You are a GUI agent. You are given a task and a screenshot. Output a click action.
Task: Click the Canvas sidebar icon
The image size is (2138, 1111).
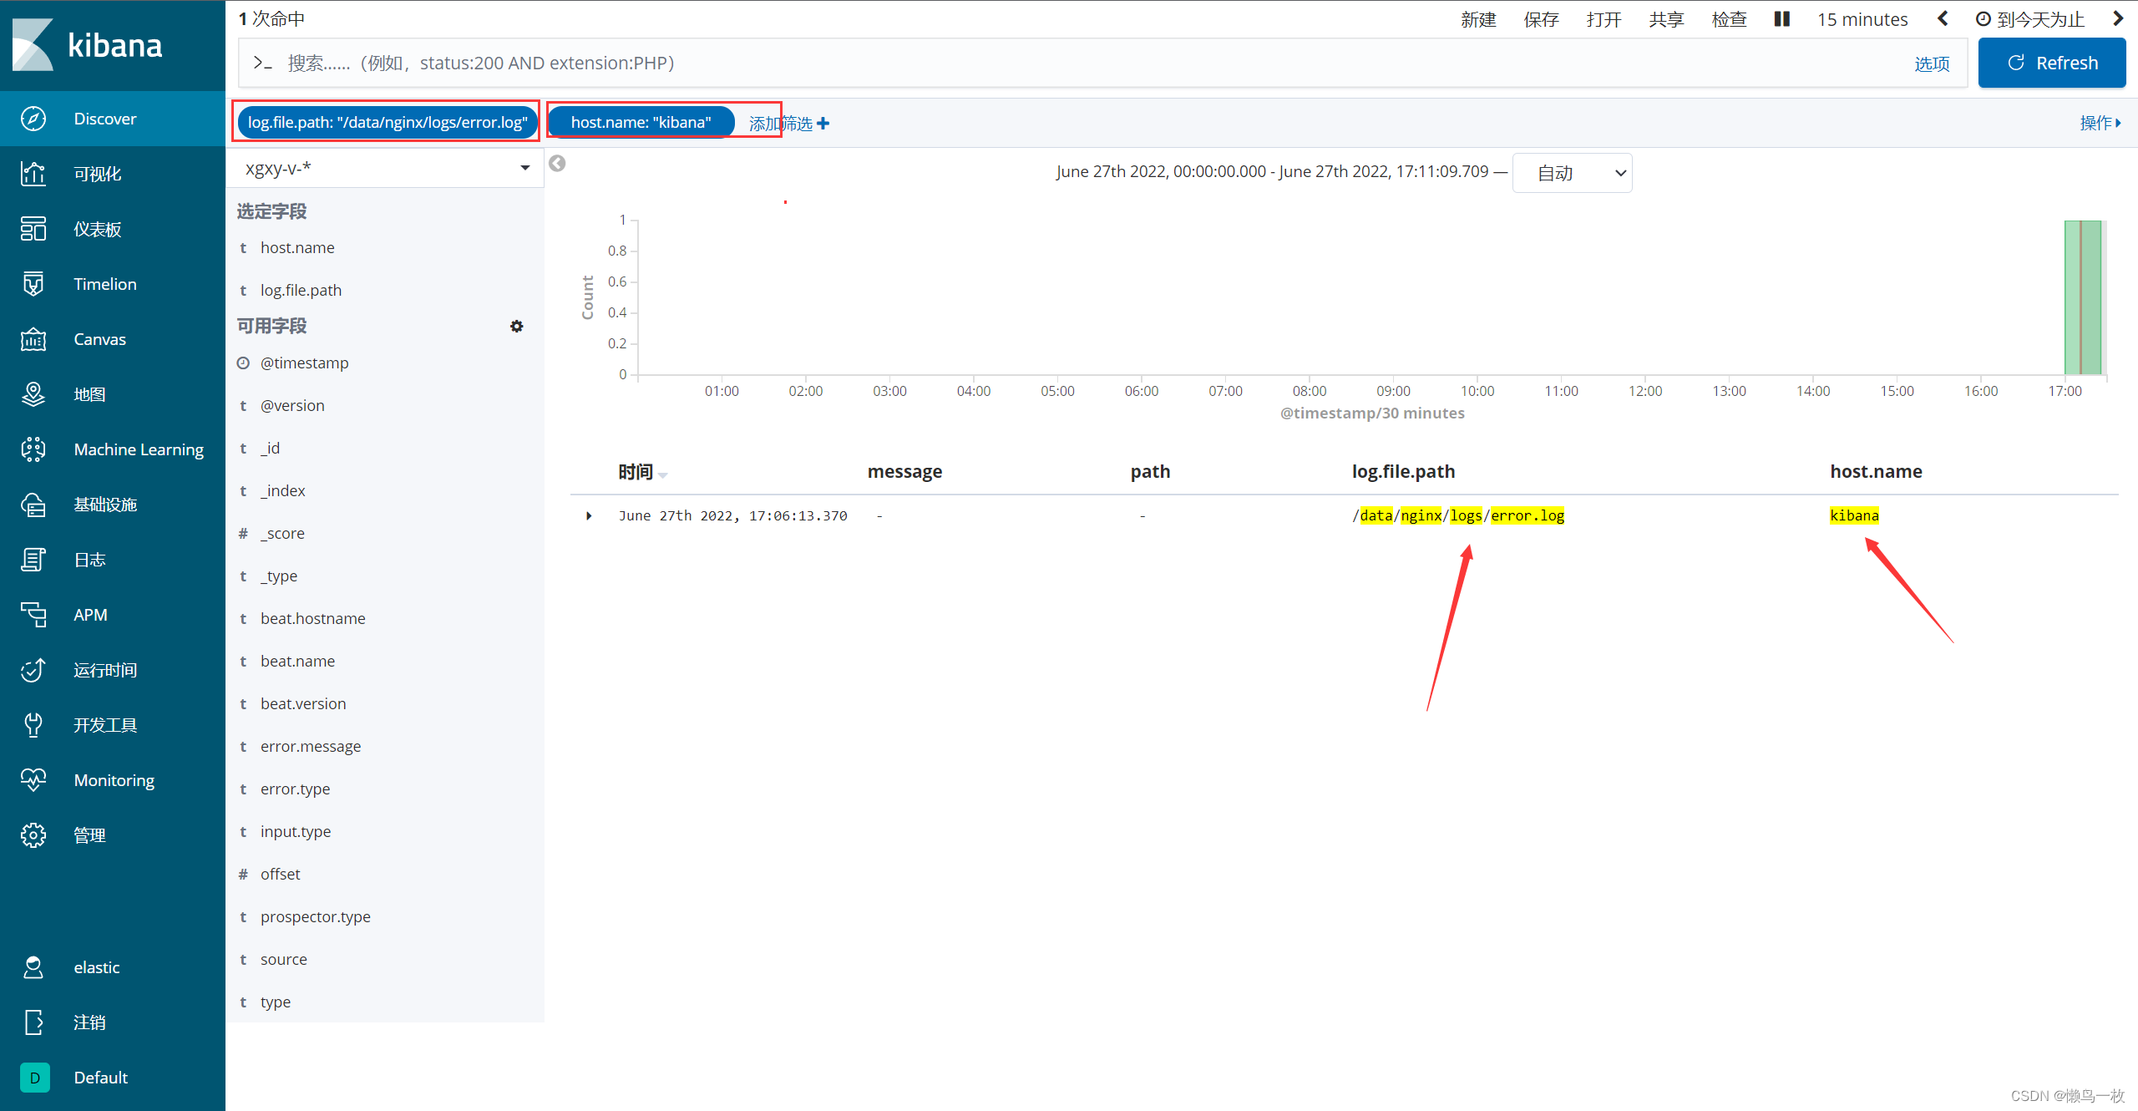(x=33, y=339)
